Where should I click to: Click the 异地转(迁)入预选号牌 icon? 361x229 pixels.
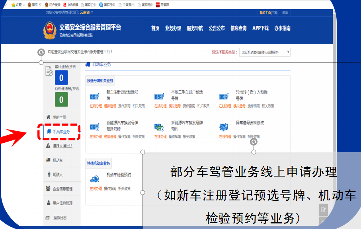[x=224, y=97]
